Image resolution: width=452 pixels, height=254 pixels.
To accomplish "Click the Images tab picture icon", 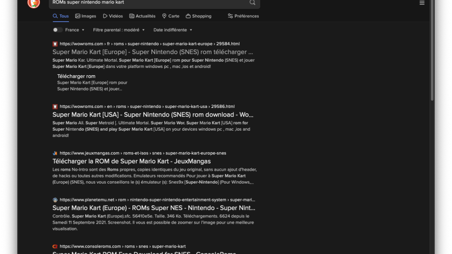I will tap(78, 16).
